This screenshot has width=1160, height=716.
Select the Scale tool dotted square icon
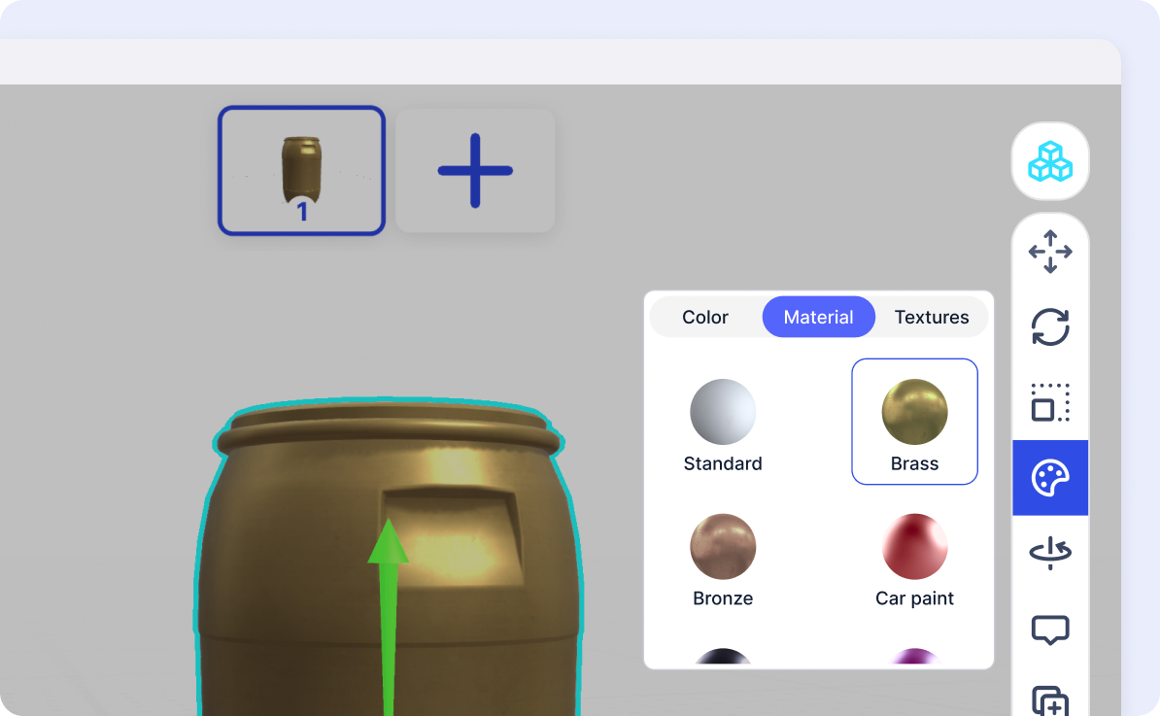coord(1050,402)
